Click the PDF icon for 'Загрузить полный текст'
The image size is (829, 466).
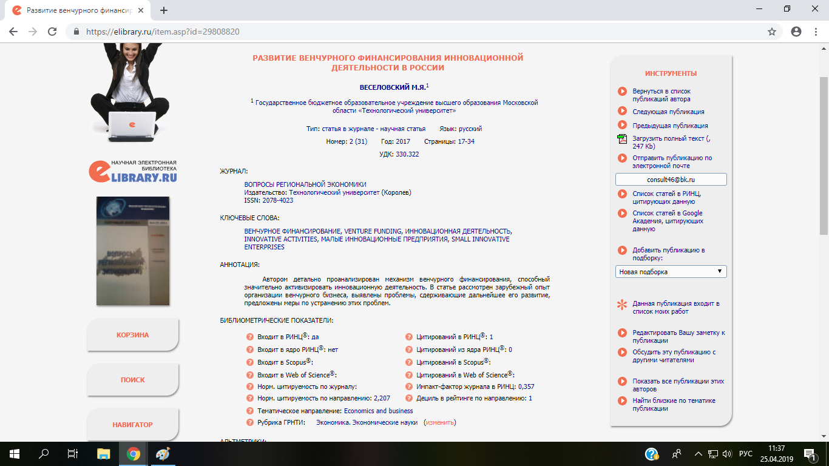622,139
